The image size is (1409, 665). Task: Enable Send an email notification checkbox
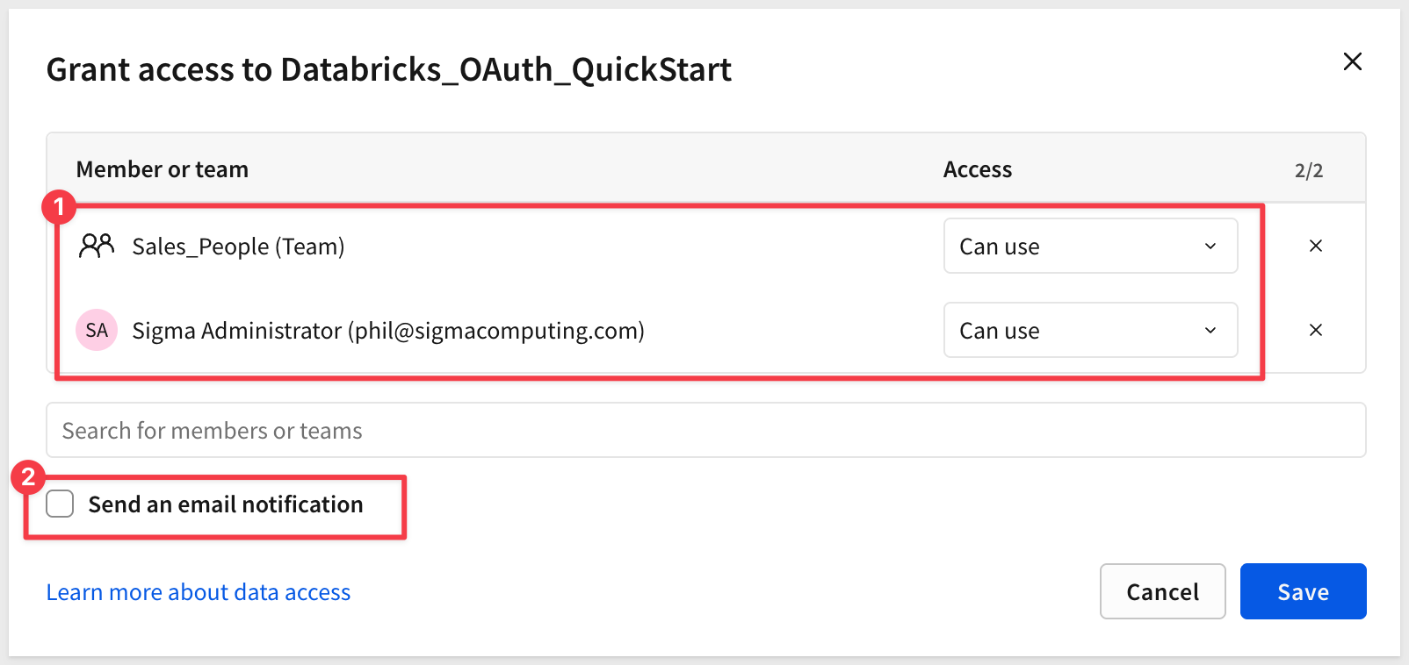(x=60, y=504)
